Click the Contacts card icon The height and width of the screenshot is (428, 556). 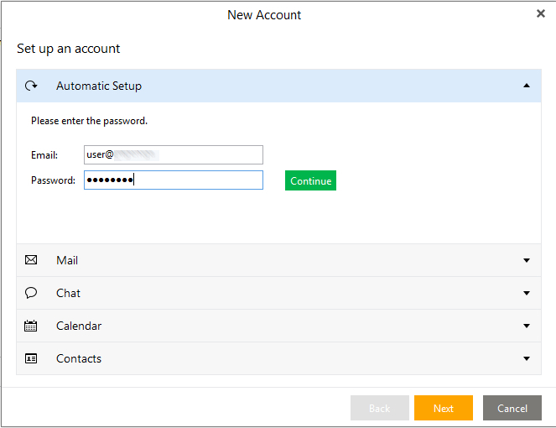point(31,358)
